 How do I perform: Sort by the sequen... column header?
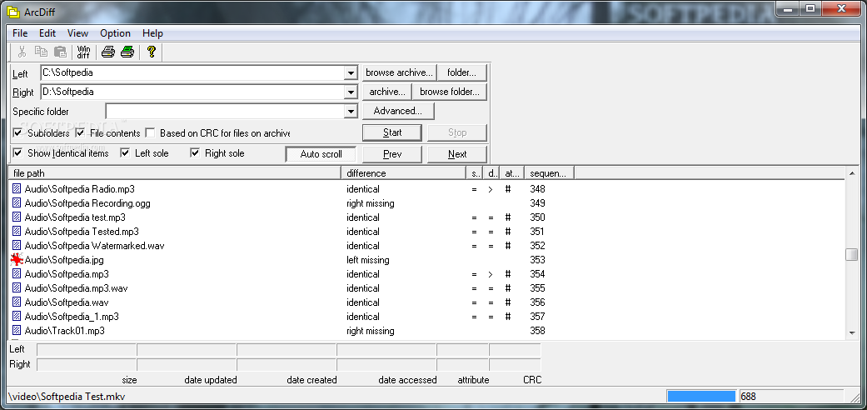pos(549,173)
